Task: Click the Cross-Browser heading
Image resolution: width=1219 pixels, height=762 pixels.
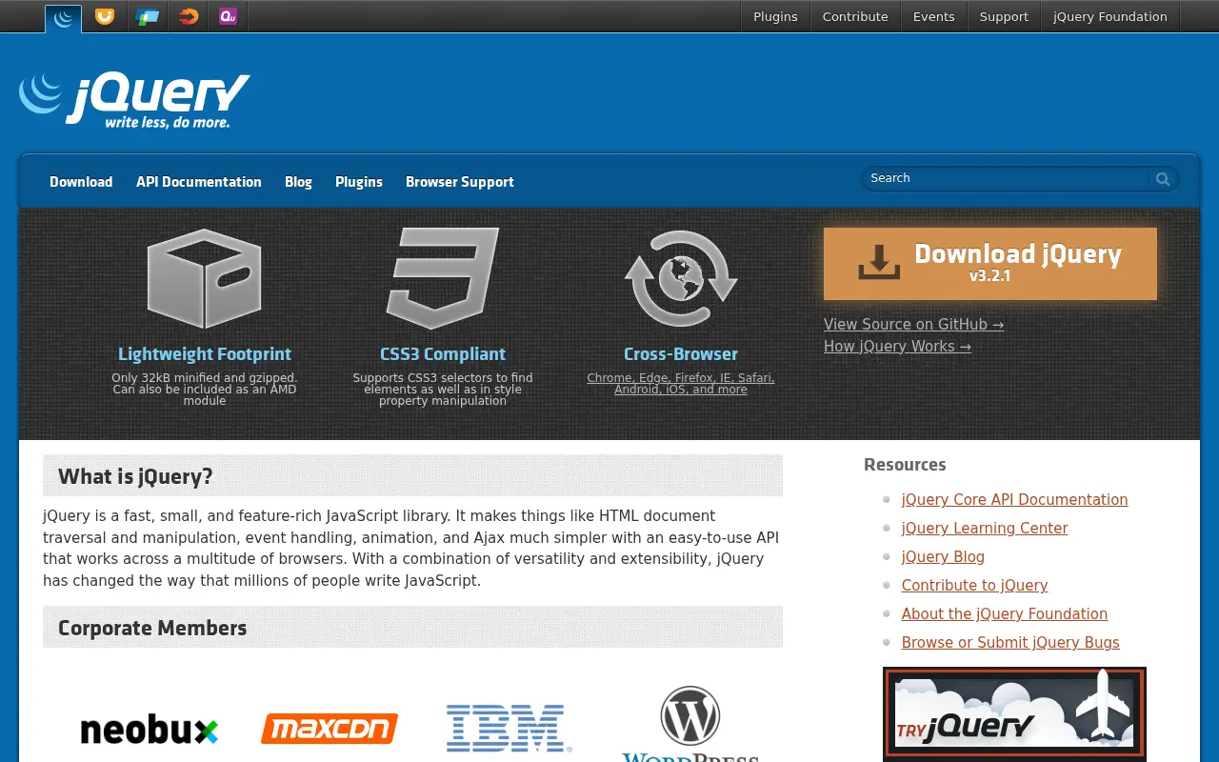Action: pyautogui.click(x=681, y=354)
